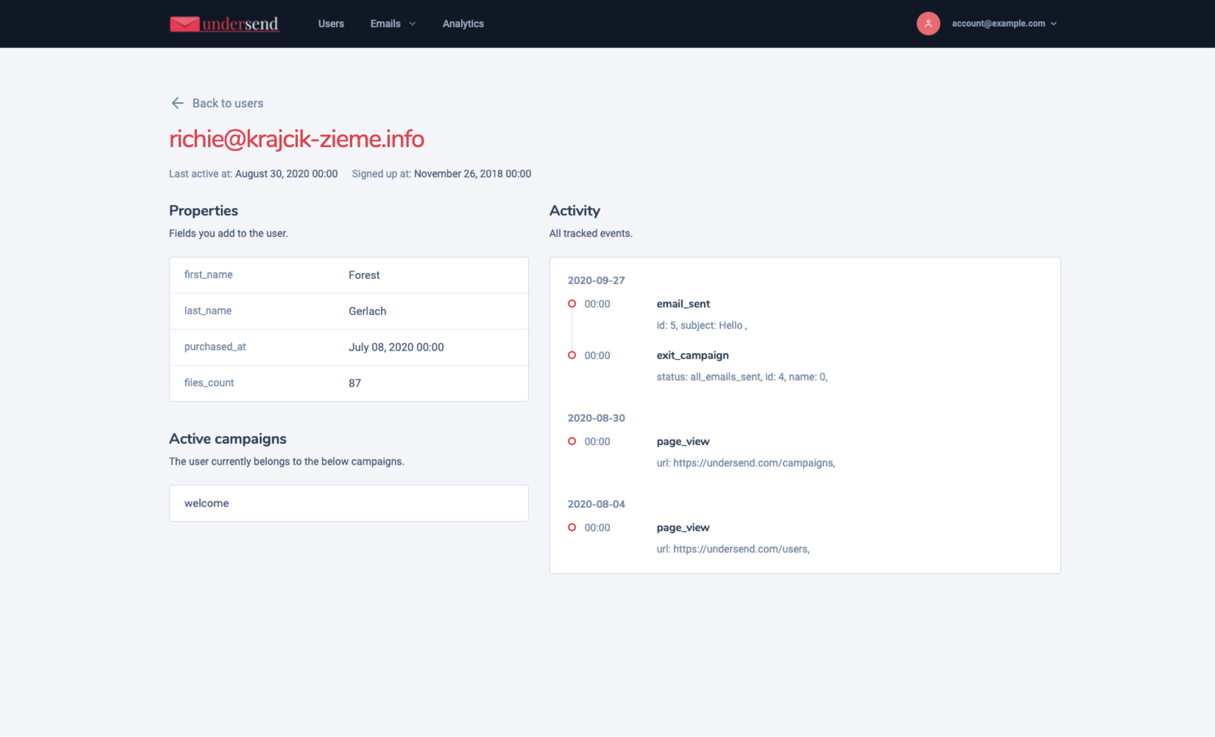Go to the Analytics page
Viewport: 1215px width, 737px height.
[x=463, y=24]
